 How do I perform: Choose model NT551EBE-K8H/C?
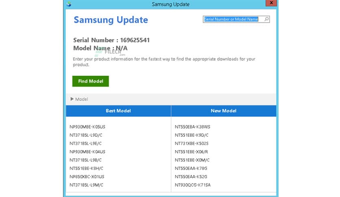[x=86, y=169]
